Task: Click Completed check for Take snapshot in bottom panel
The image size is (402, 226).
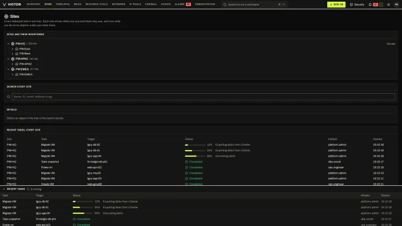Action: [74, 219]
